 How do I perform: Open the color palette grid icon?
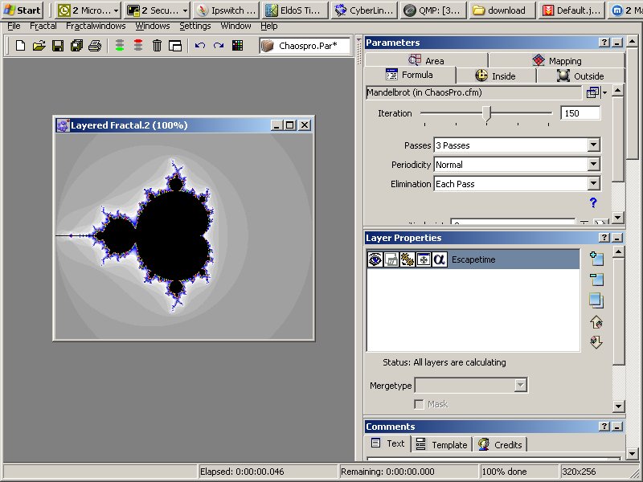(237, 46)
